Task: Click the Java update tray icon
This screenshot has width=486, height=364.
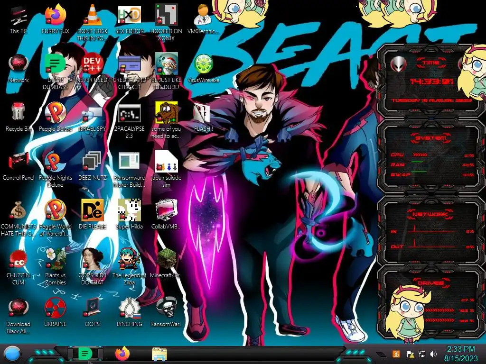Action: coord(396,354)
